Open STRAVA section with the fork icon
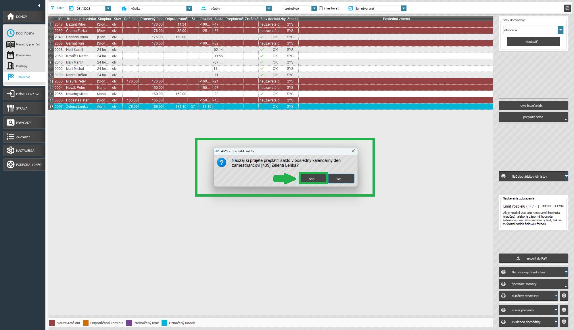The width and height of the screenshot is (574, 330). [11, 108]
